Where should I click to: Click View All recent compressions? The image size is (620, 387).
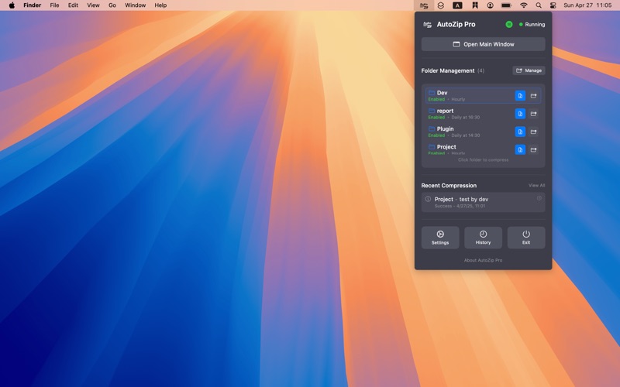pos(536,185)
